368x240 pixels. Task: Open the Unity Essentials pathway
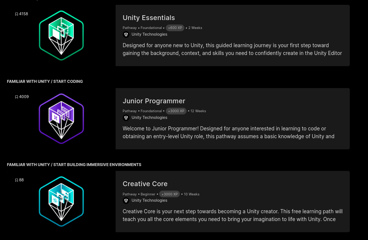(x=149, y=17)
